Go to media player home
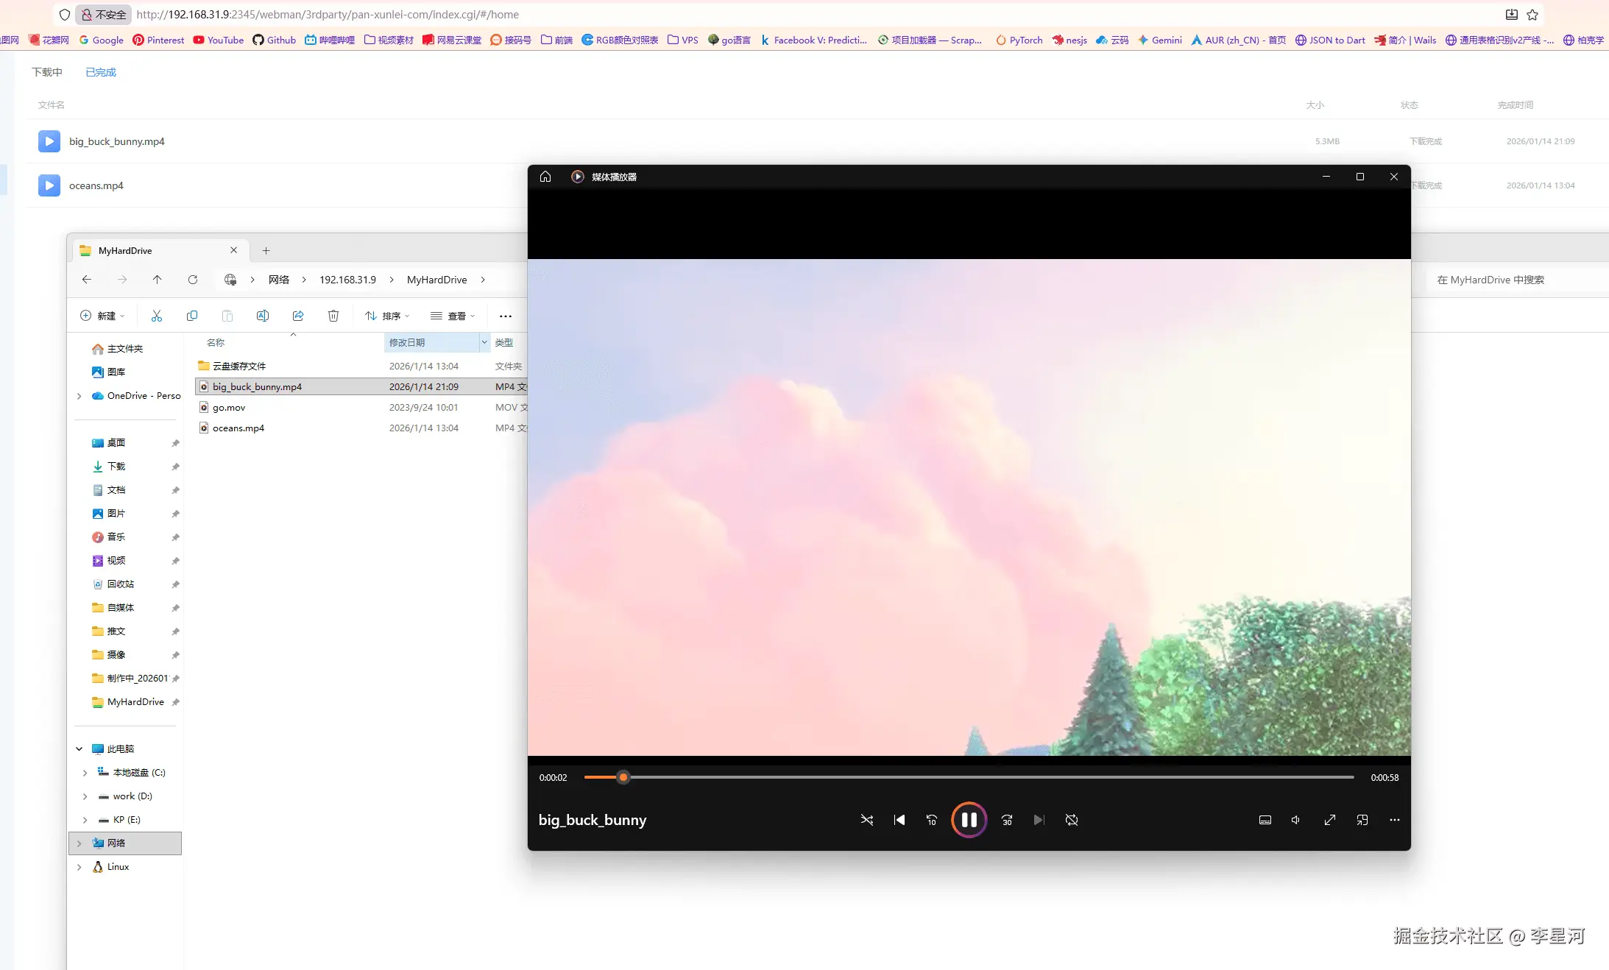Viewport: 1609px width, 970px height. (545, 177)
